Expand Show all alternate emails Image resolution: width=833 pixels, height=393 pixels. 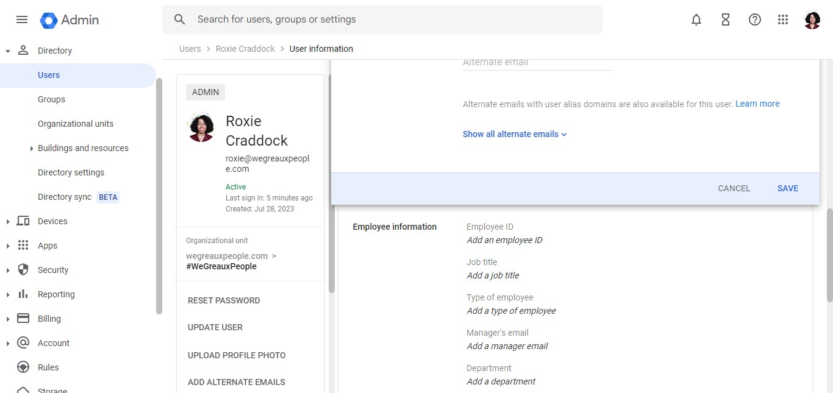click(x=515, y=134)
